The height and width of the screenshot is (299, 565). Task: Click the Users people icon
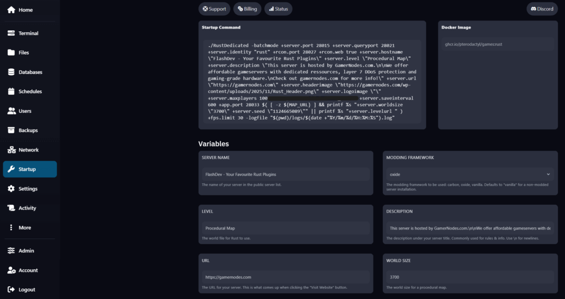tap(11, 111)
